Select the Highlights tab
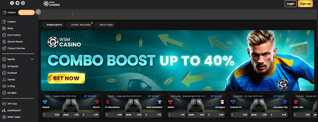This screenshot has height=122, width=318. (54, 25)
